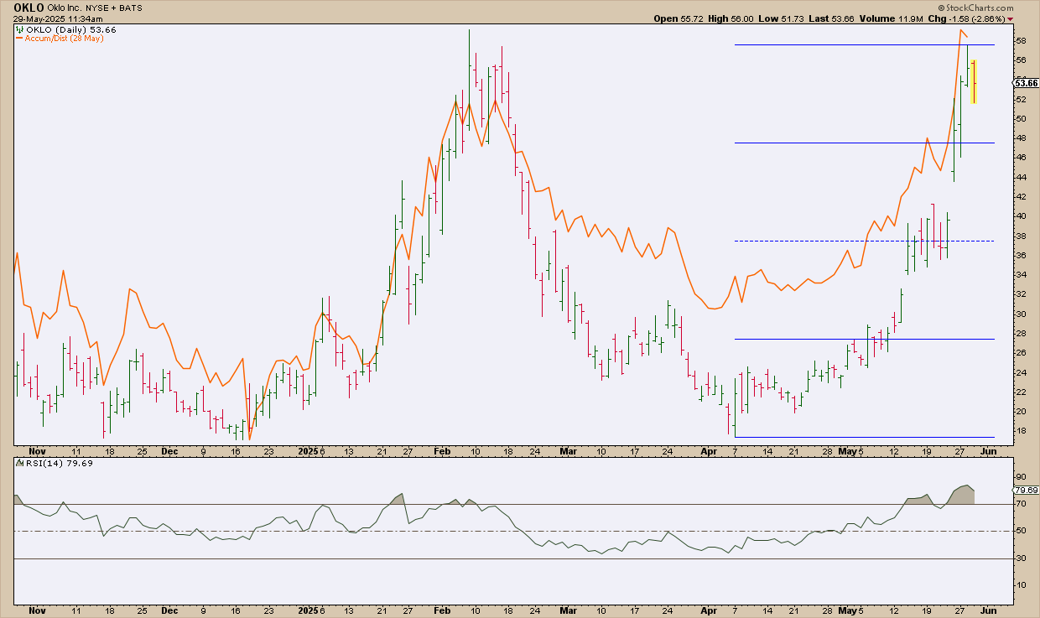Click the 58 label on the price axis
The width and height of the screenshot is (1040, 618).
(1021, 40)
